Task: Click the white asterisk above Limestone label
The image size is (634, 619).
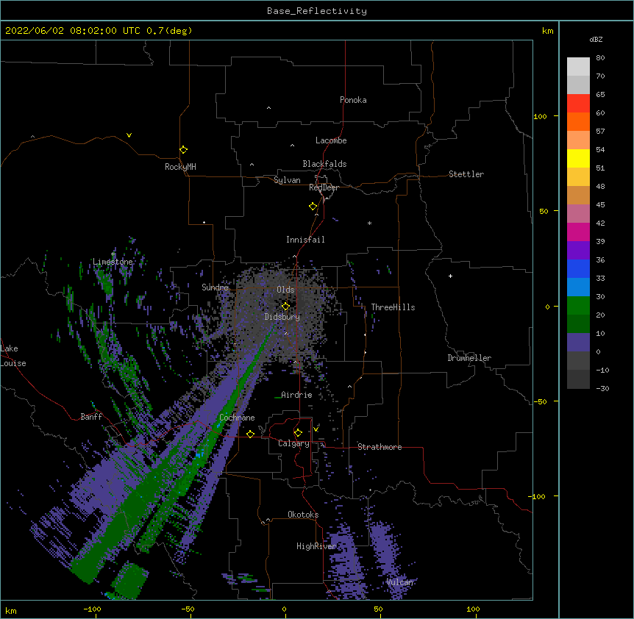Action: pyautogui.click(x=113, y=254)
